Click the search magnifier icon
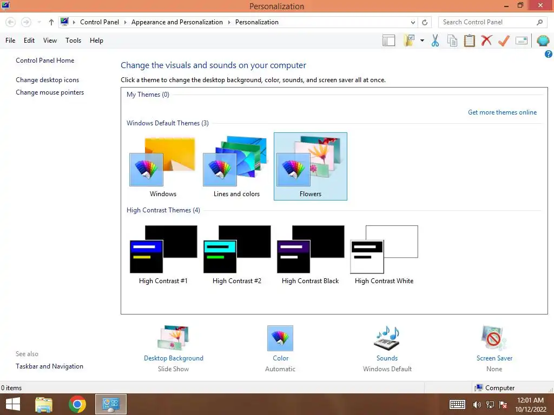 click(x=539, y=22)
